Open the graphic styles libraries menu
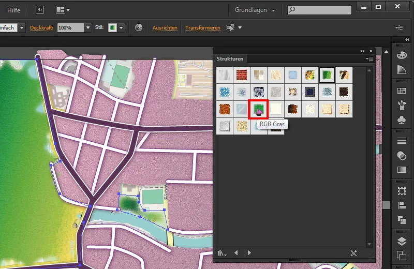 pos(222,253)
